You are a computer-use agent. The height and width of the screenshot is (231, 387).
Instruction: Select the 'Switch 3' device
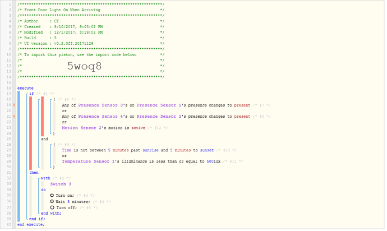click(61, 184)
